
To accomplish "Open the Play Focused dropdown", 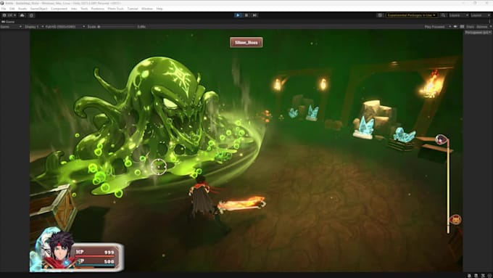I will click(x=438, y=27).
